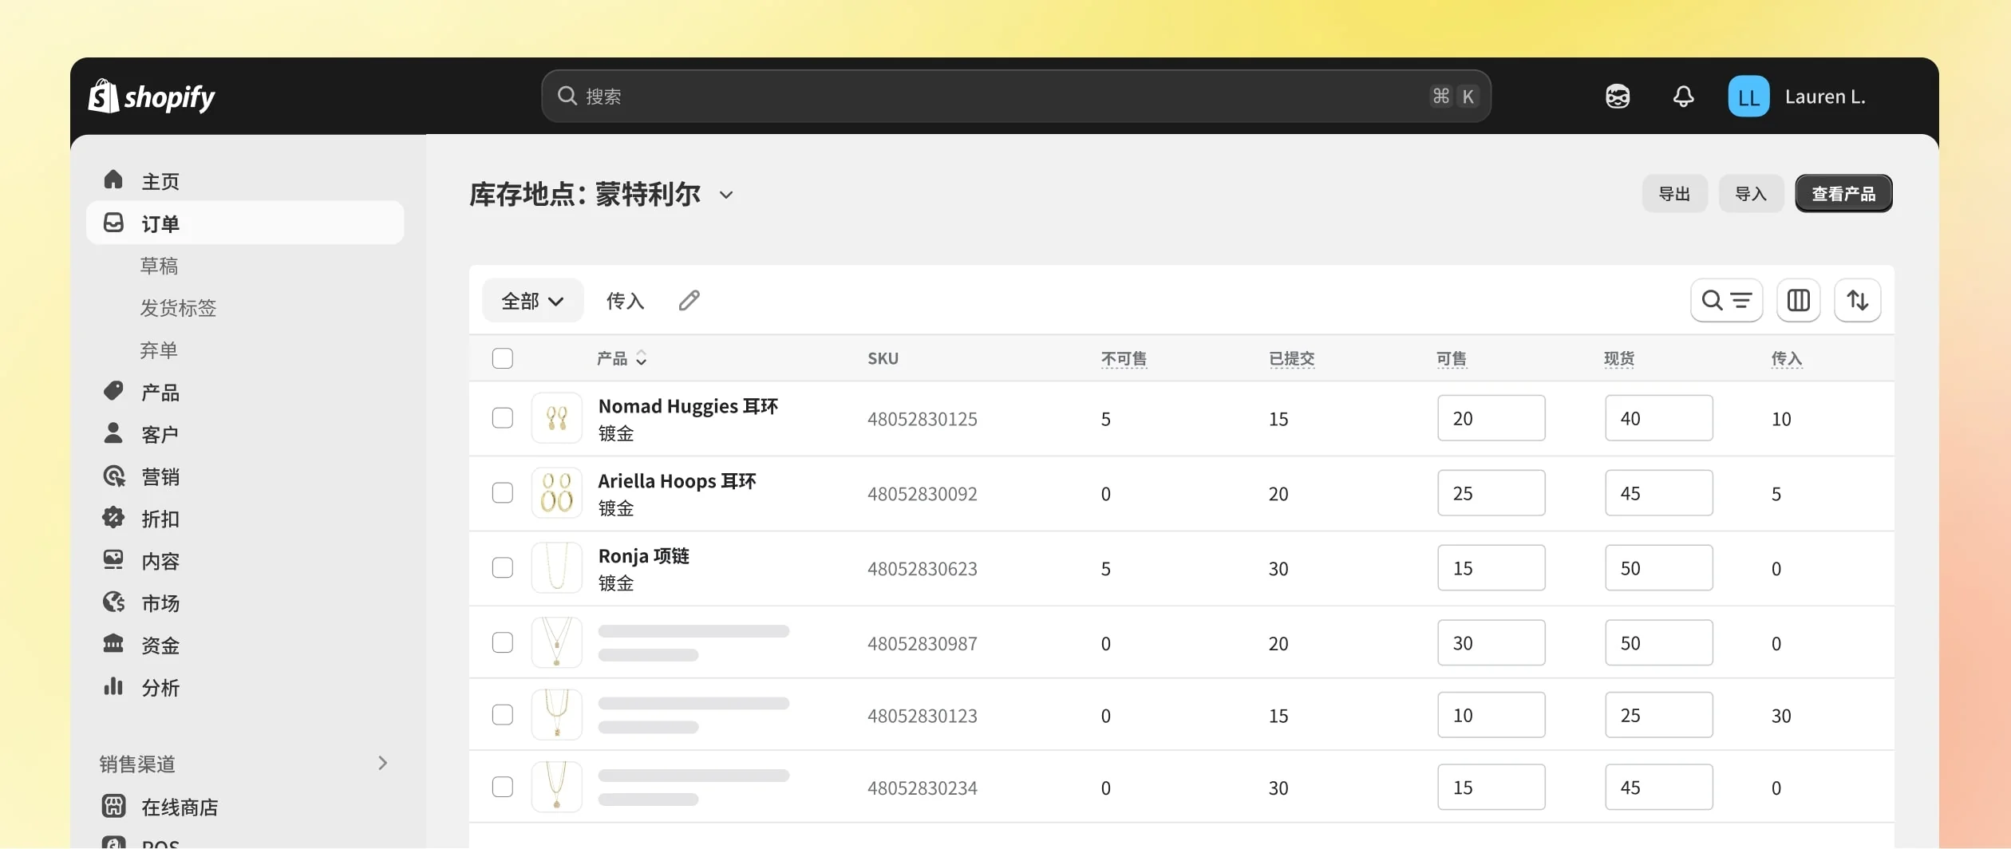Screen dimensions: 2011x849
Task: Click the products tag icon beside 产品
Action: click(x=113, y=391)
